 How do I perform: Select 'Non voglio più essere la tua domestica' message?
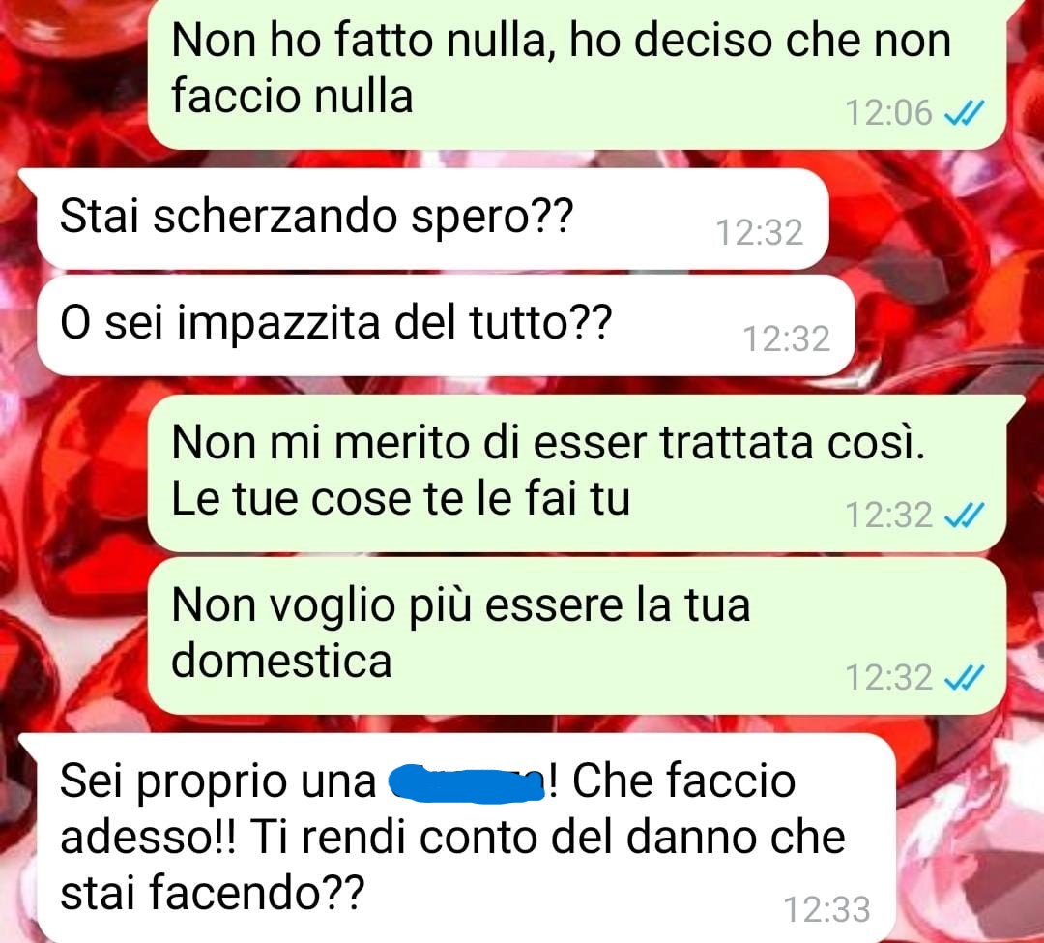coord(576,636)
